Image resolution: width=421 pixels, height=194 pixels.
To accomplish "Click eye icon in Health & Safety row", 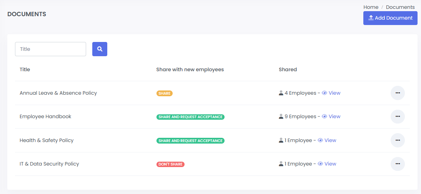I will (x=320, y=140).
